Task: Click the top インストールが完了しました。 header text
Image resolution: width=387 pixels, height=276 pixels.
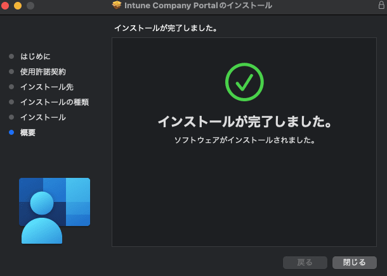Action: [166, 28]
